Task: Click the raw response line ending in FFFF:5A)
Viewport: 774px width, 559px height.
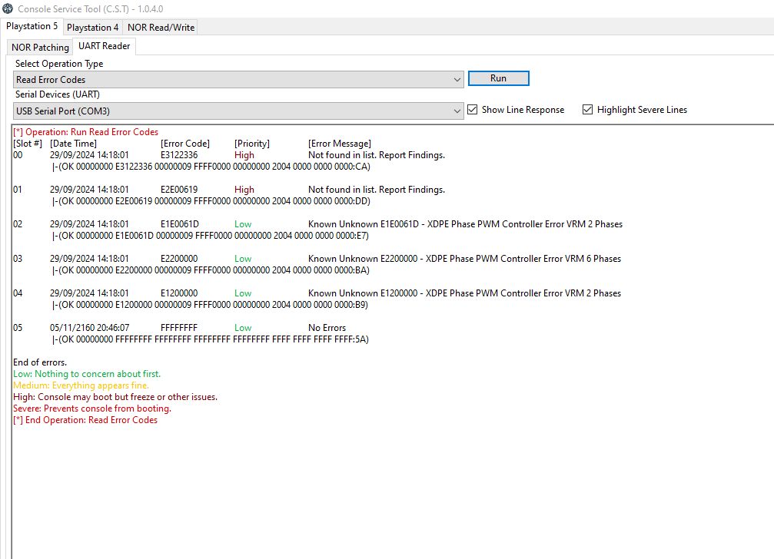Action: [211, 339]
